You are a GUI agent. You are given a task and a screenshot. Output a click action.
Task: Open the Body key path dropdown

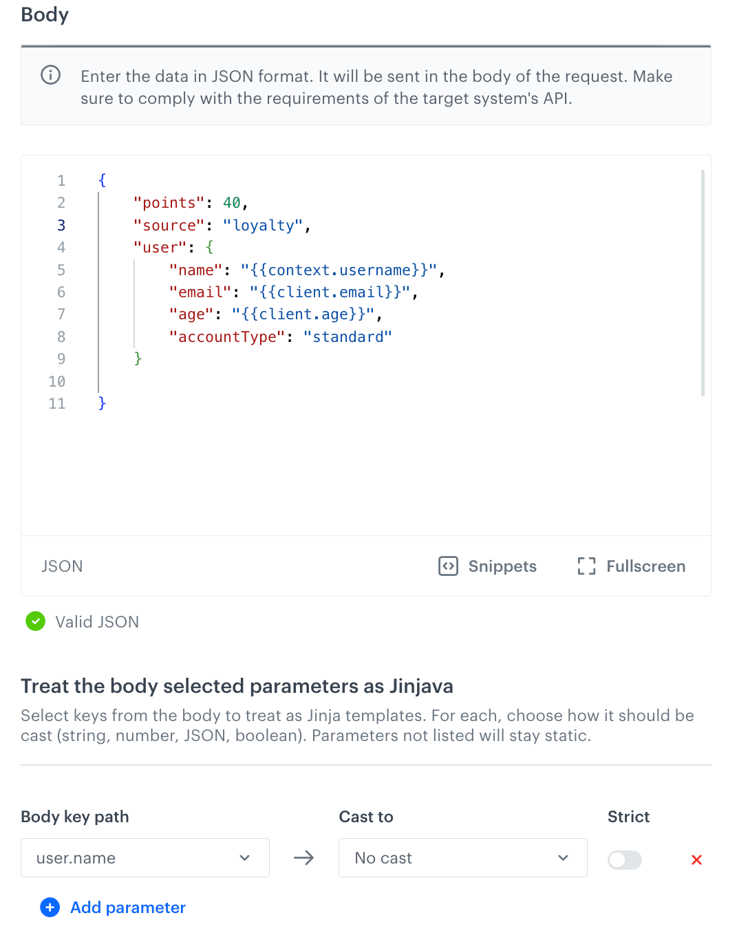[144, 858]
